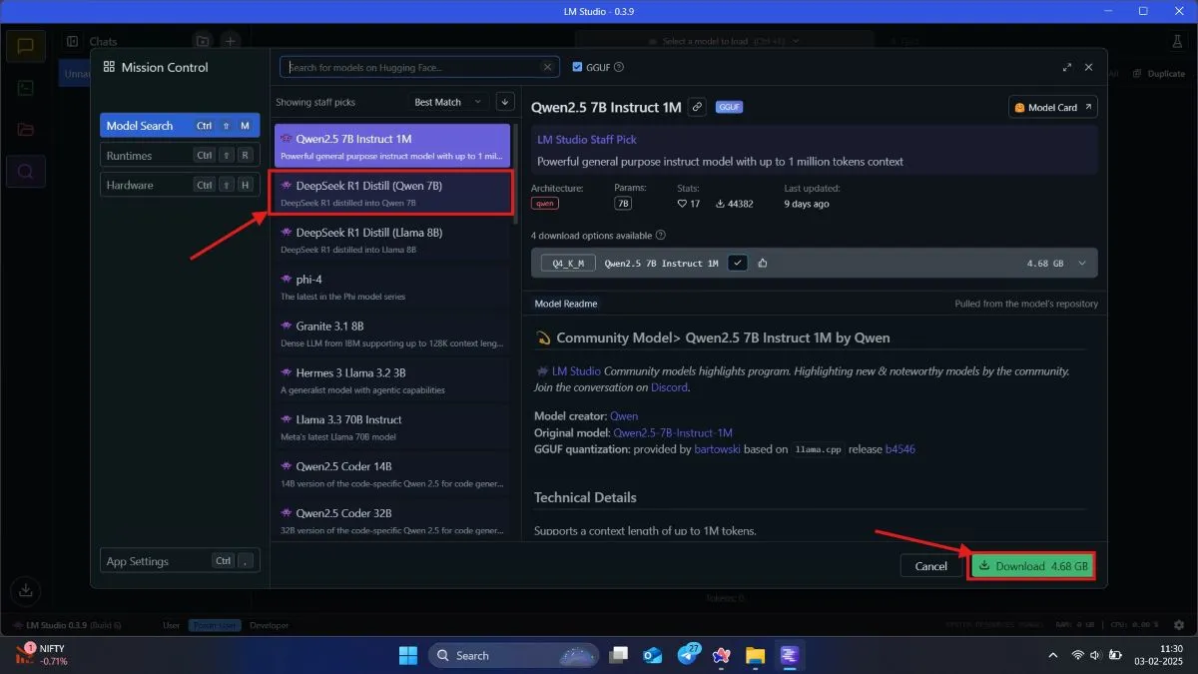Open the flask experiments icon top right
The image size is (1198, 674).
(x=1176, y=41)
